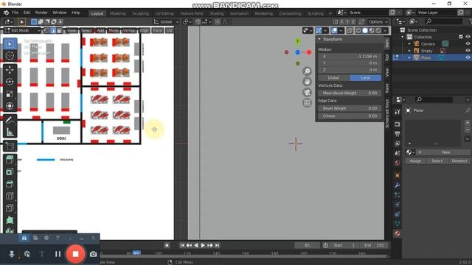The height and width of the screenshot is (265, 472).
Task: Open the Mesh menu in viewport header
Action: 114,31
